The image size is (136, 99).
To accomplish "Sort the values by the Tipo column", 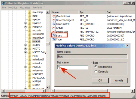I will [x=92, y=12].
